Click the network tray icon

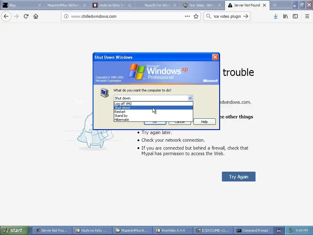point(290,230)
